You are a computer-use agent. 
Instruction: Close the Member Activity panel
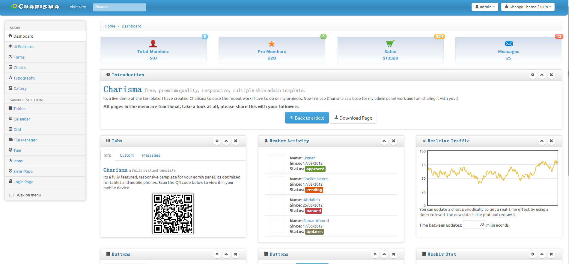[394, 141]
